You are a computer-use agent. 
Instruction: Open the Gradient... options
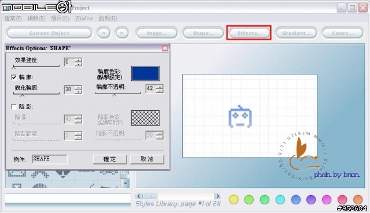point(296,33)
